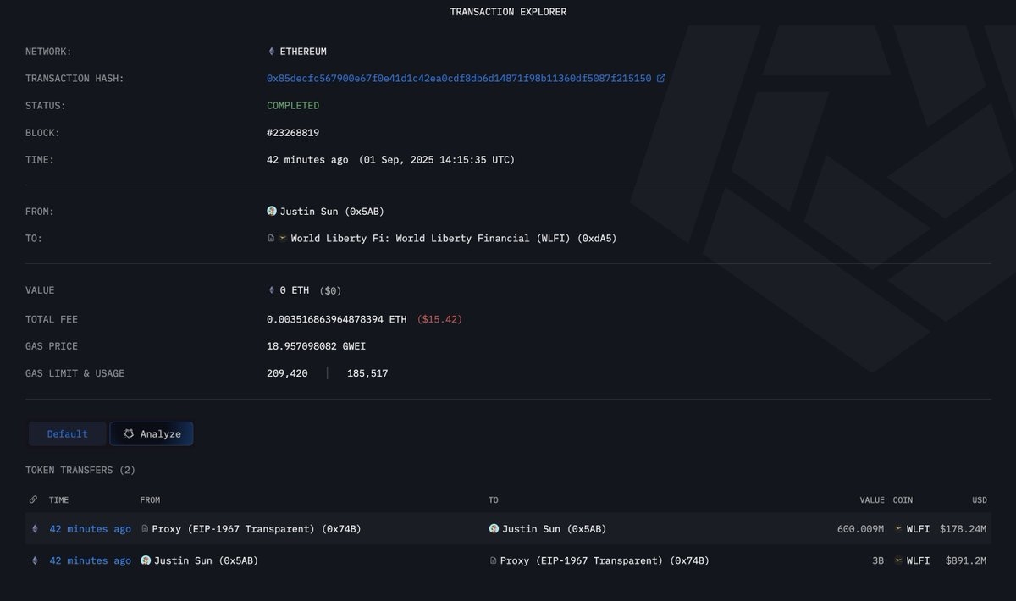
Task: Click the ETH icon beside 0 ETH value
Action: [271, 290]
